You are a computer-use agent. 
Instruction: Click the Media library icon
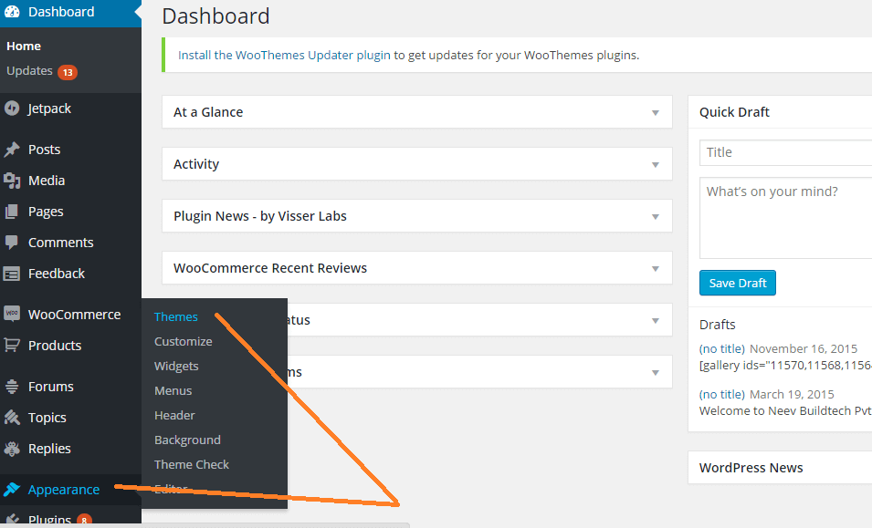[12, 181]
